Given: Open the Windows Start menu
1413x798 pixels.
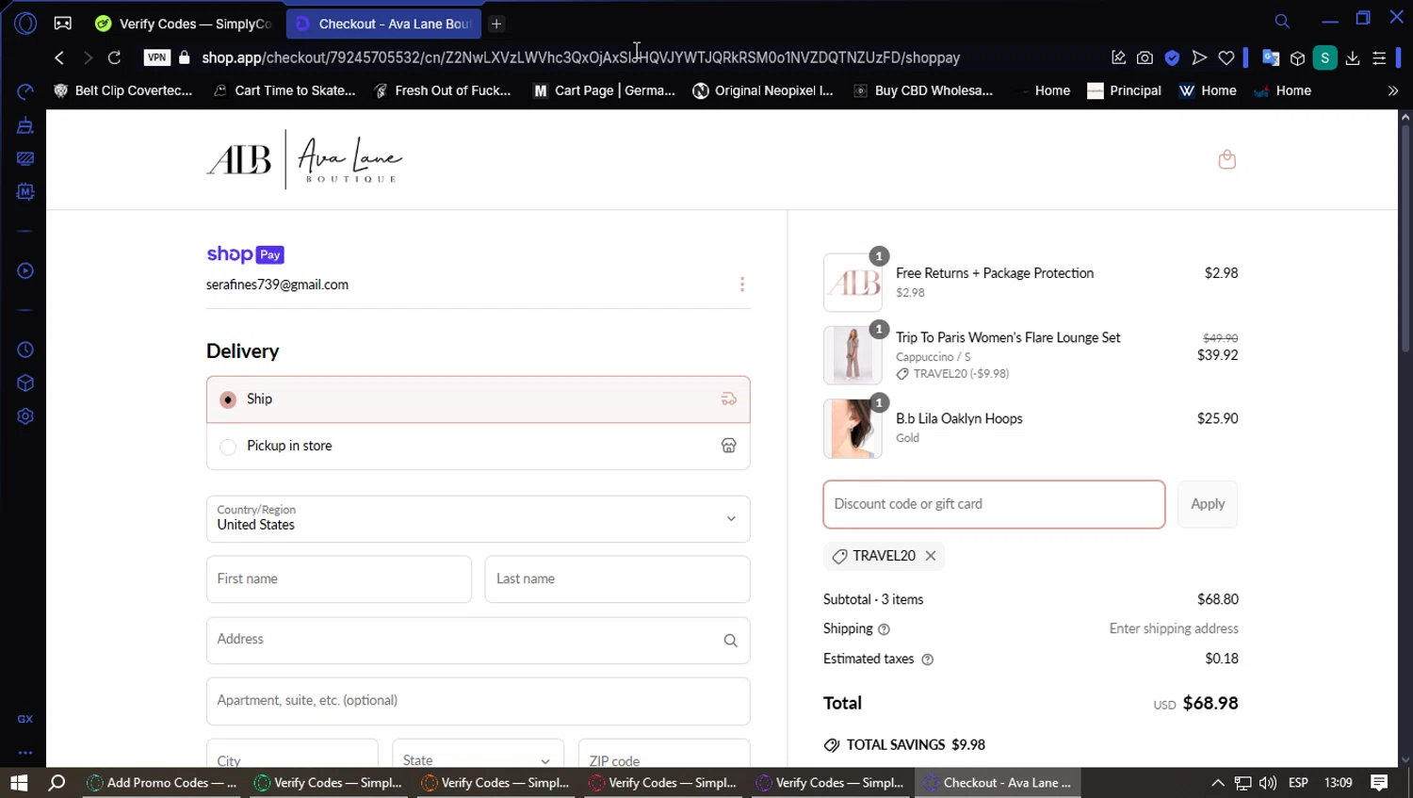Looking at the screenshot, I should coord(19,783).
